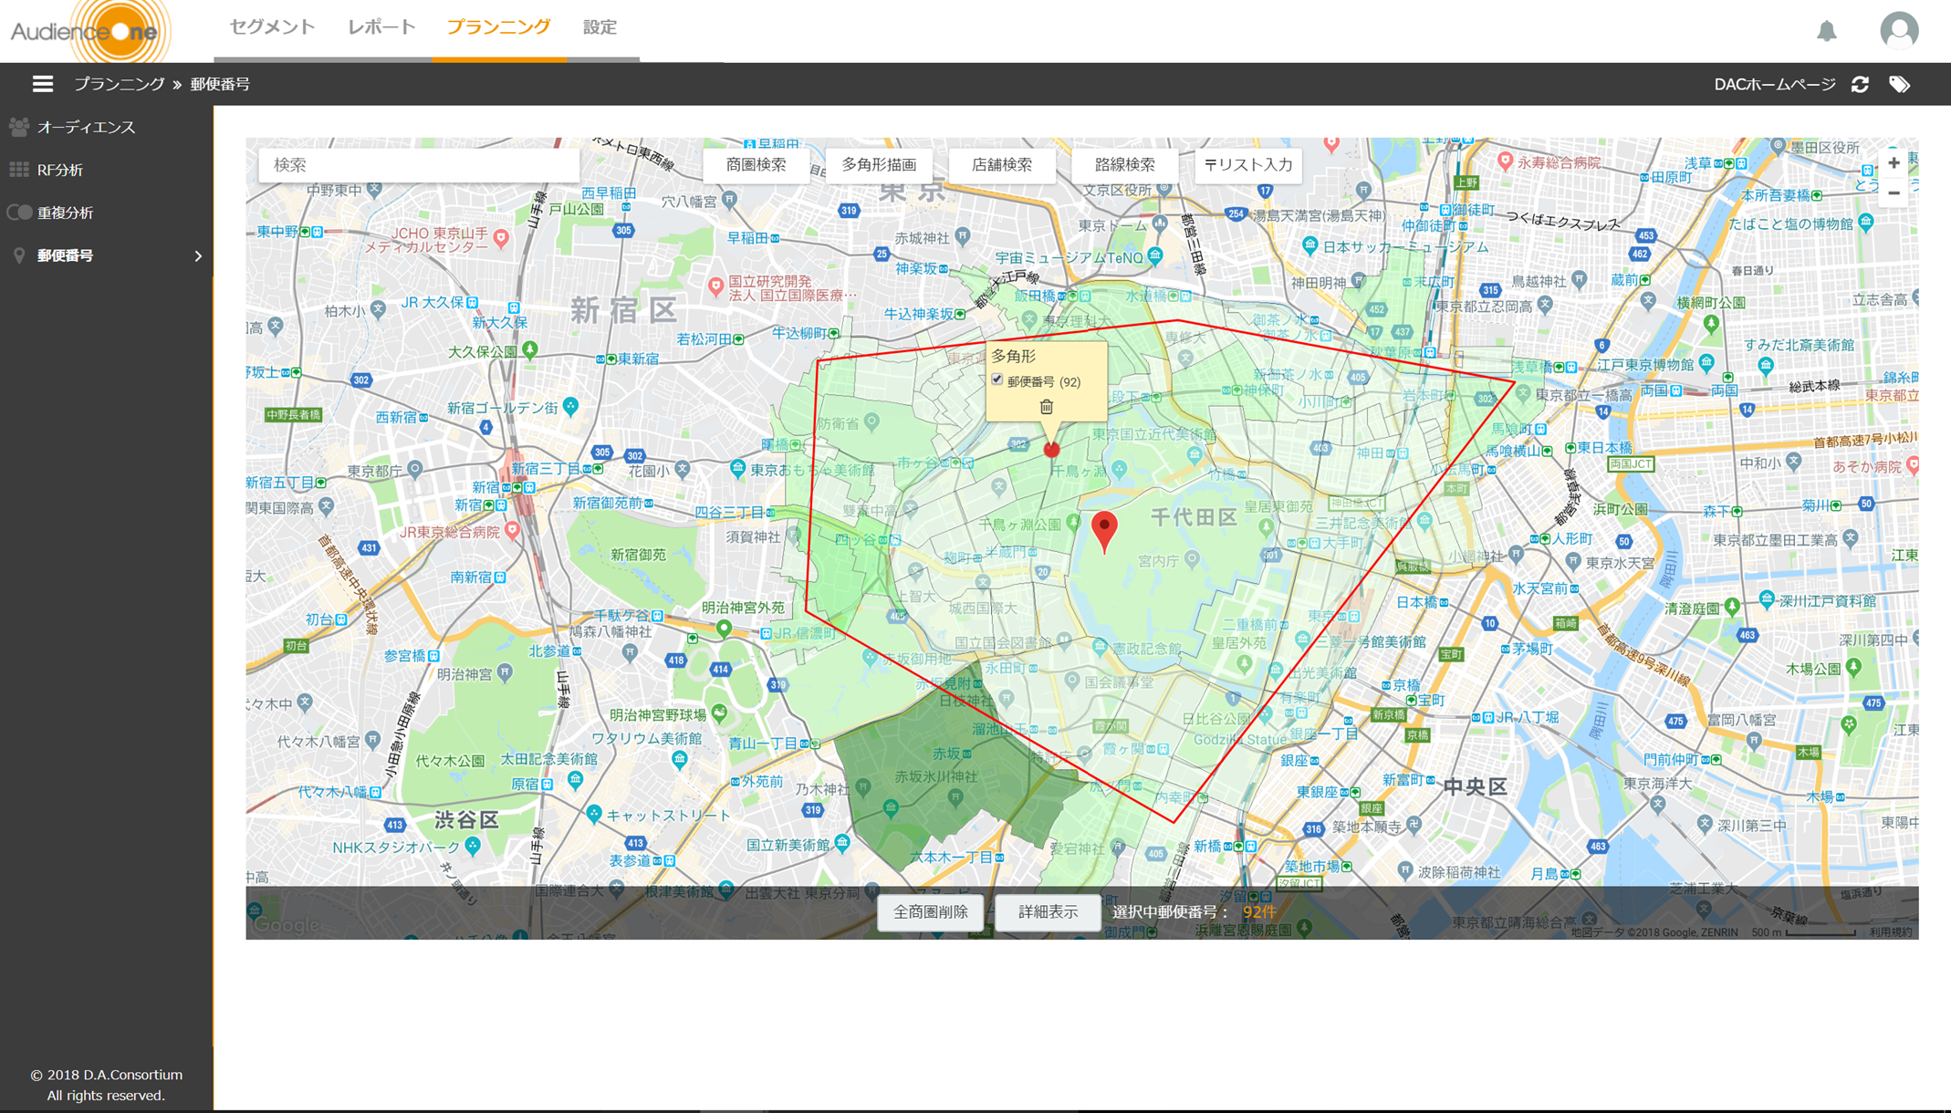Open the 設定 tab
1951x1113 pixels.
[599, 27]
